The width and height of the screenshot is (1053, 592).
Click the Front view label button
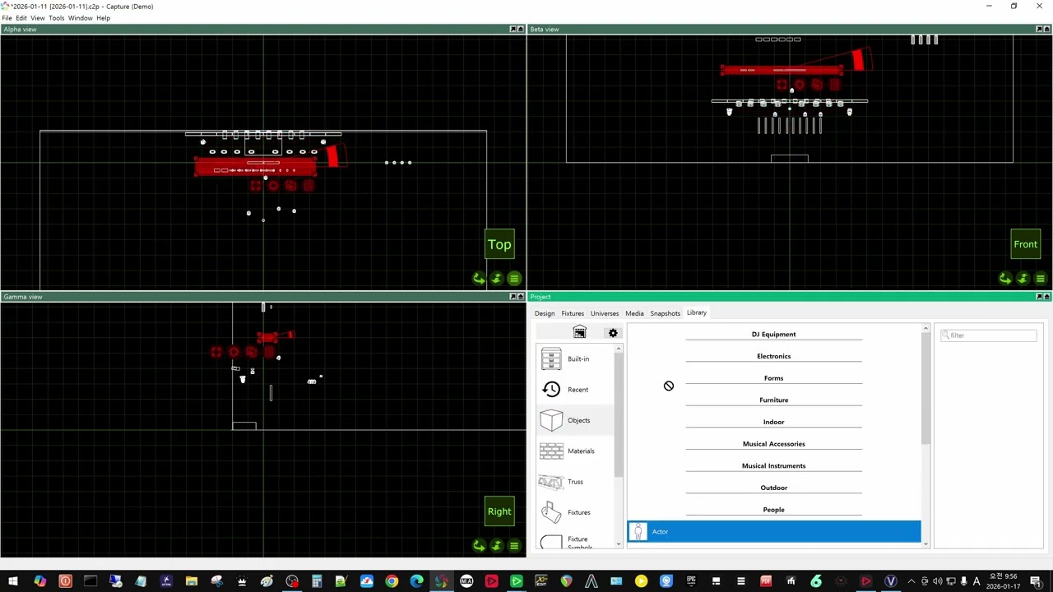pyautogui.click(x=1026, y=244)
